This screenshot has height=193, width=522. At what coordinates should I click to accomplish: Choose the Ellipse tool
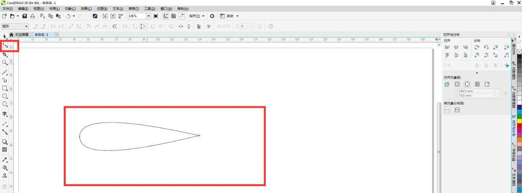(5, 96)
